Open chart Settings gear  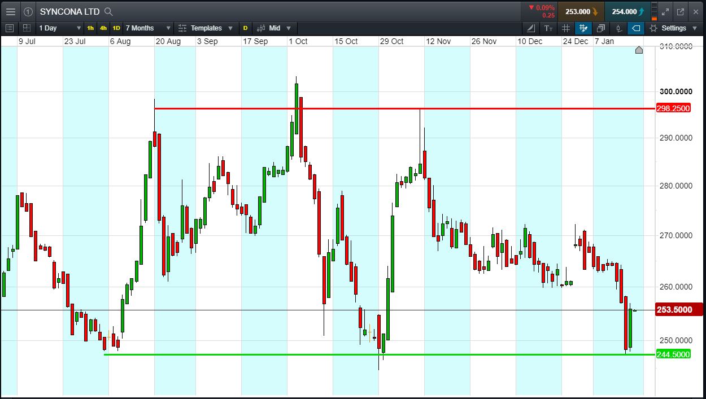coord(653,28)
